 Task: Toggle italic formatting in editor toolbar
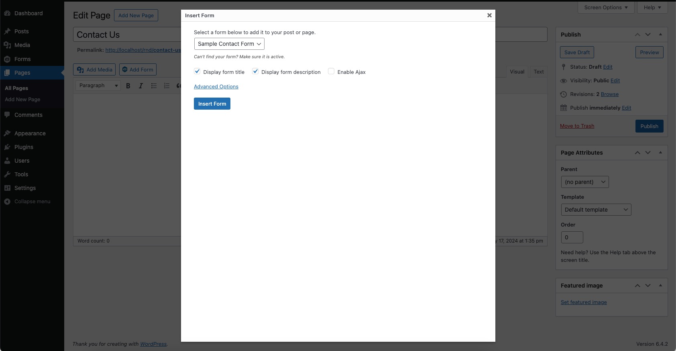(141, 86)
